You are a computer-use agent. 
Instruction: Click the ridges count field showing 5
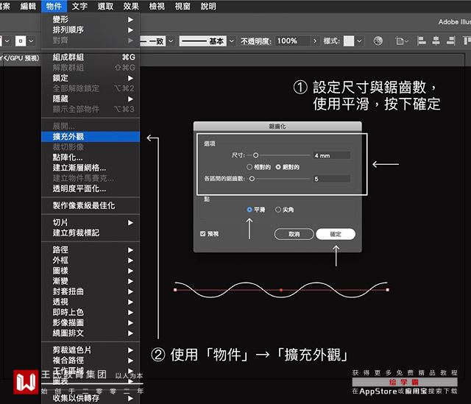point(331,179)
